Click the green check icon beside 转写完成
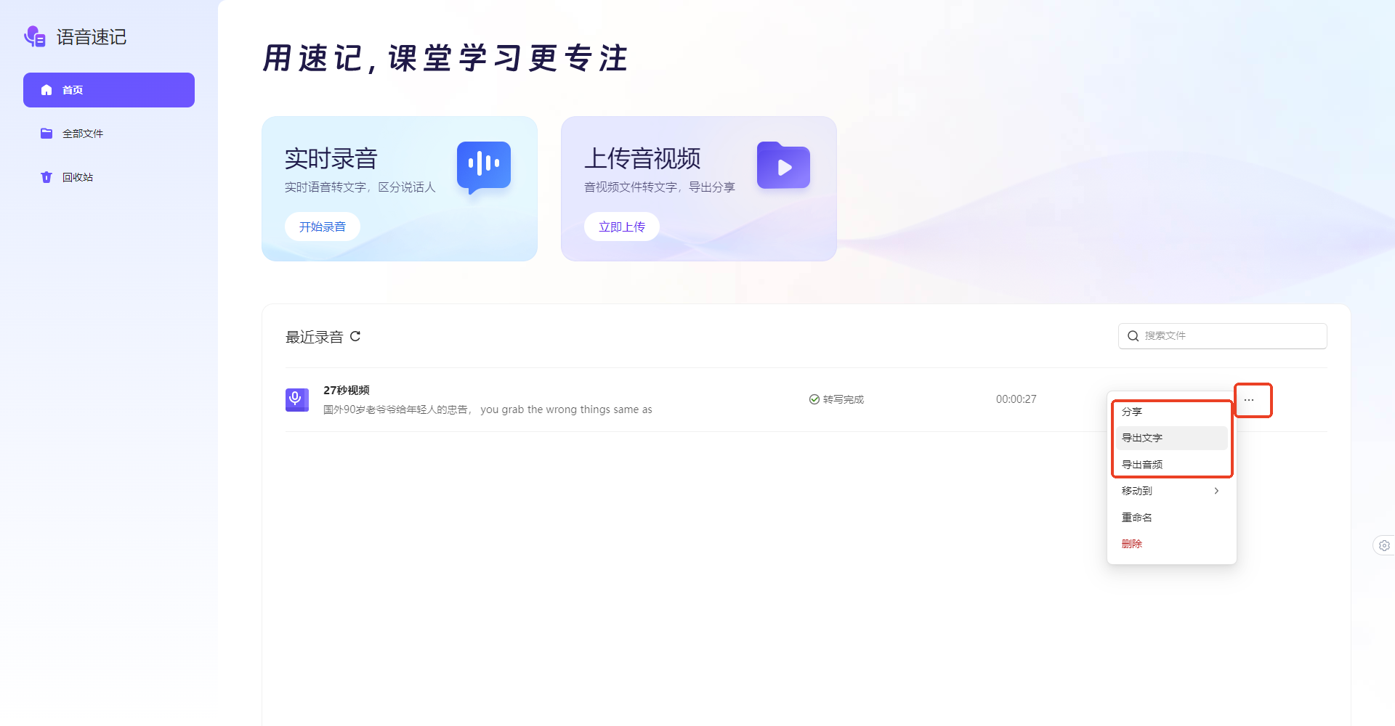 814,399
